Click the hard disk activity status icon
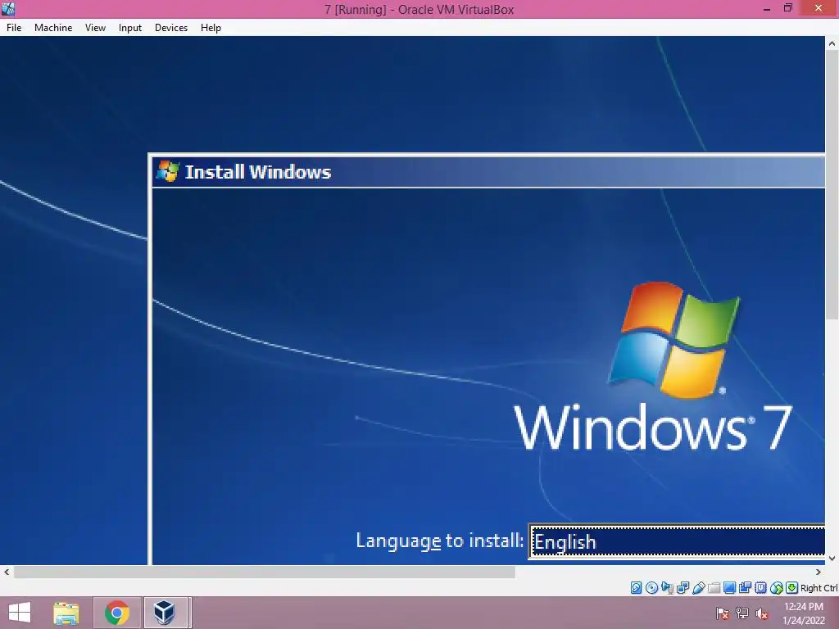This screenshot has width=839, height=629. [x=636, y=588]
